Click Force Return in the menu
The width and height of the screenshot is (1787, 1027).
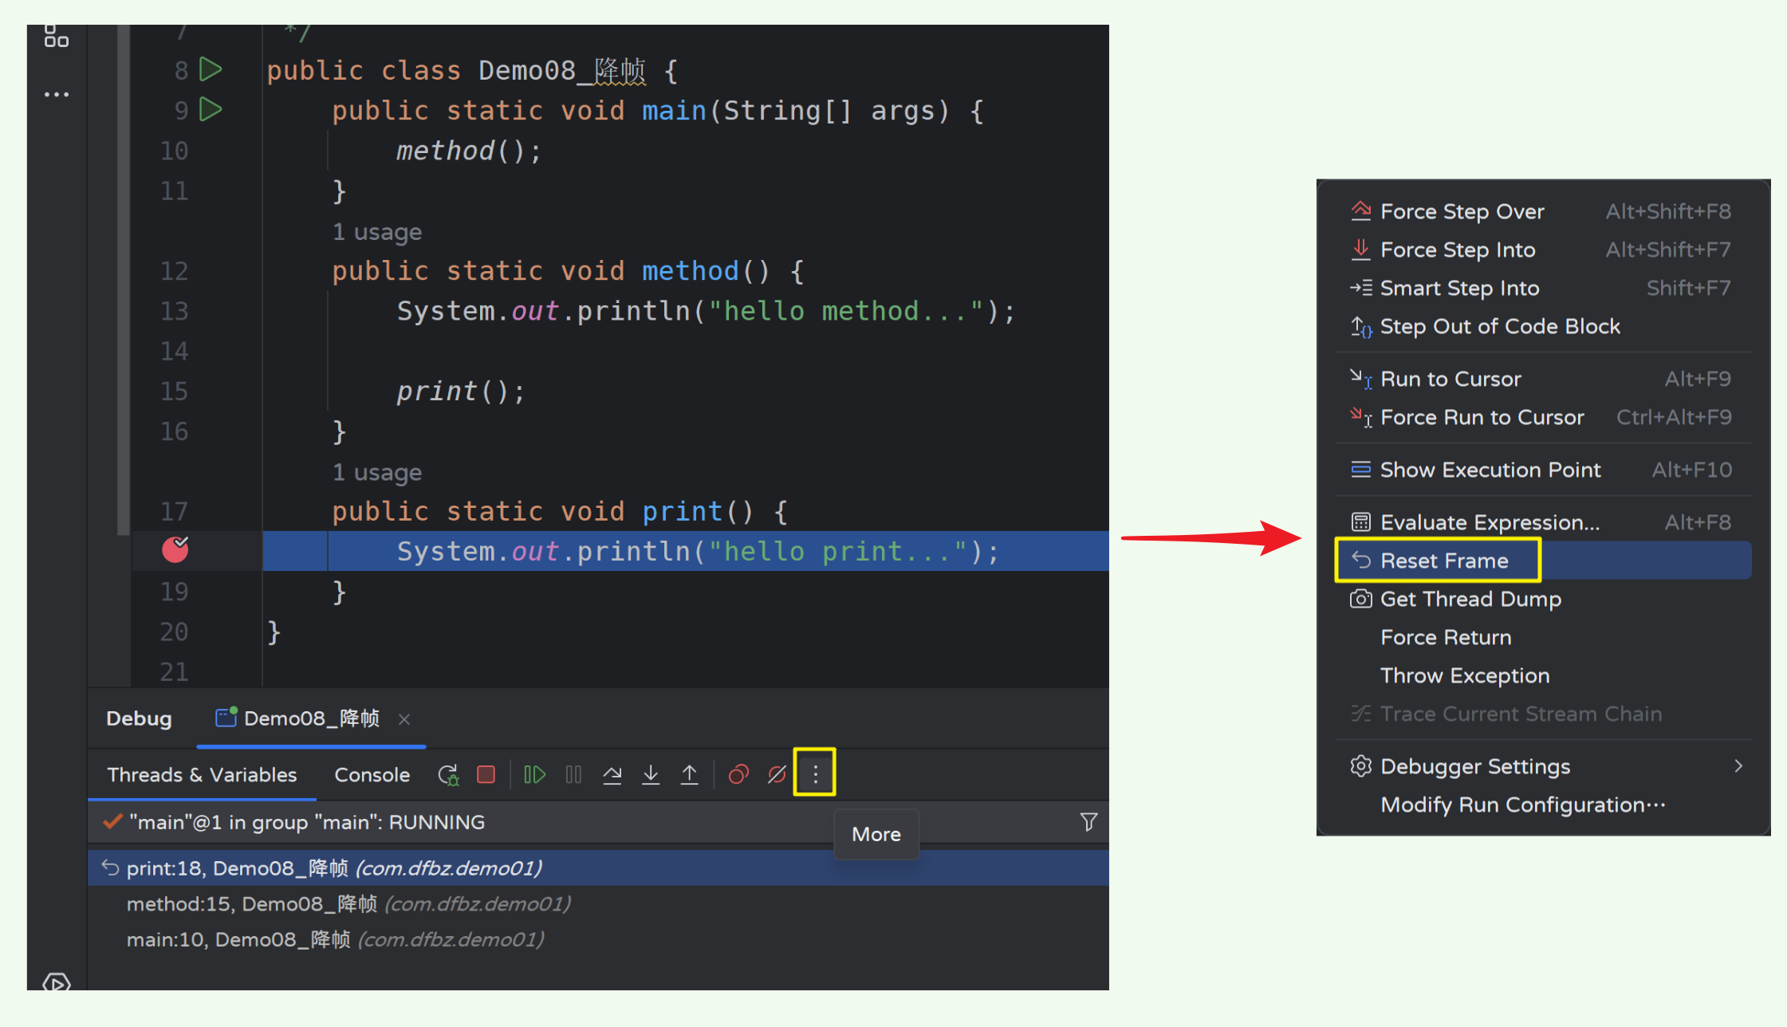[1446, 637]
